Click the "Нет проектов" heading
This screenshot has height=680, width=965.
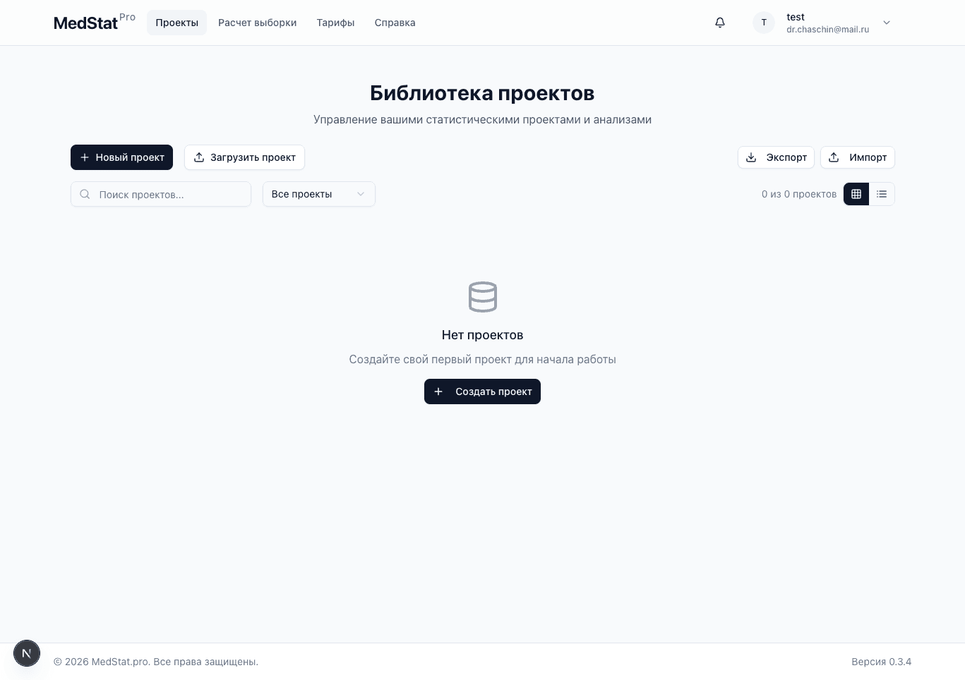(482, 335)
